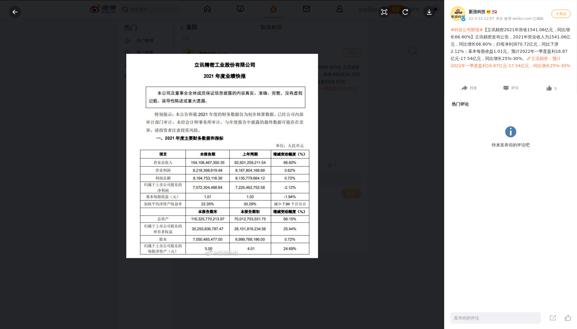Click the post timestamp 22-3-14 12:07
The height and width of the screenshot is (329, 577).
click(481, 19)
